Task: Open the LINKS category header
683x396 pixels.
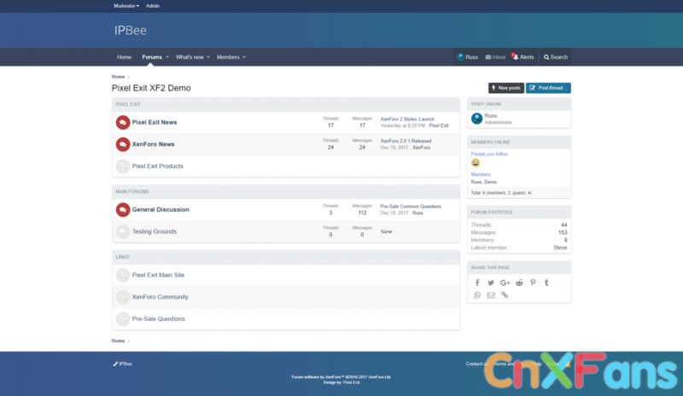Action: (122, 257)
